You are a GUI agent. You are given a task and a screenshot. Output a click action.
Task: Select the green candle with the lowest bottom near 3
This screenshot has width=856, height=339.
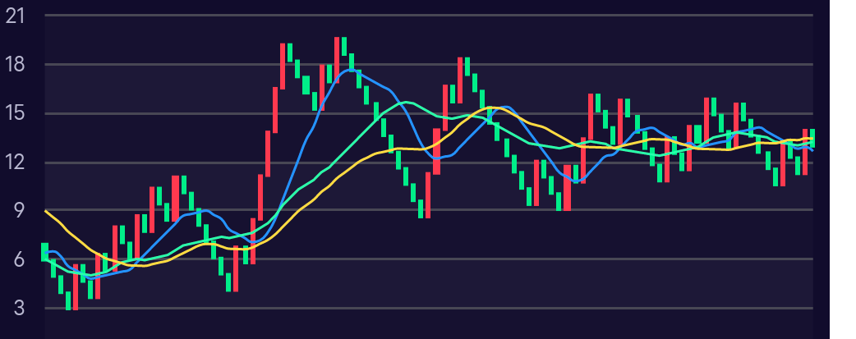coord(68,300)
